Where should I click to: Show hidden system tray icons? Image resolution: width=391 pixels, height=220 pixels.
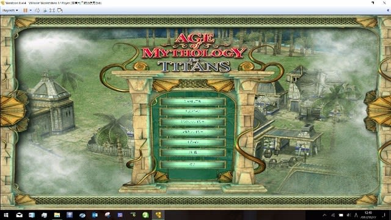pos(324,215)
